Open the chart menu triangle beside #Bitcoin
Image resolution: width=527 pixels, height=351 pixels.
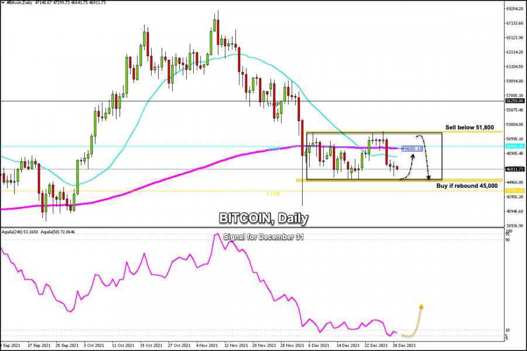(x=4, y=3)
